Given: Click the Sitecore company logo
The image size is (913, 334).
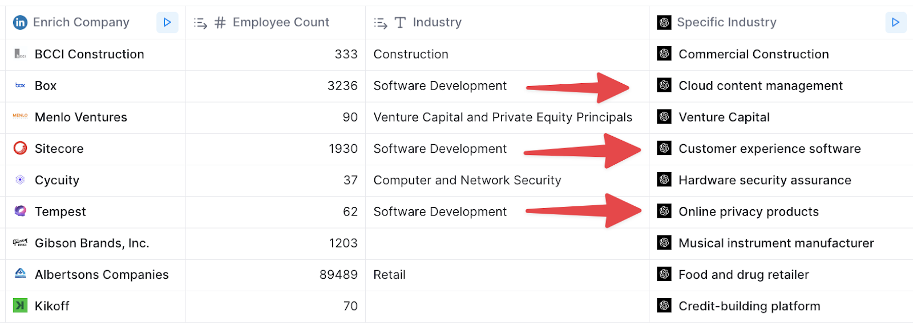Looking at the screenshot, I should [x=20, y=148].
